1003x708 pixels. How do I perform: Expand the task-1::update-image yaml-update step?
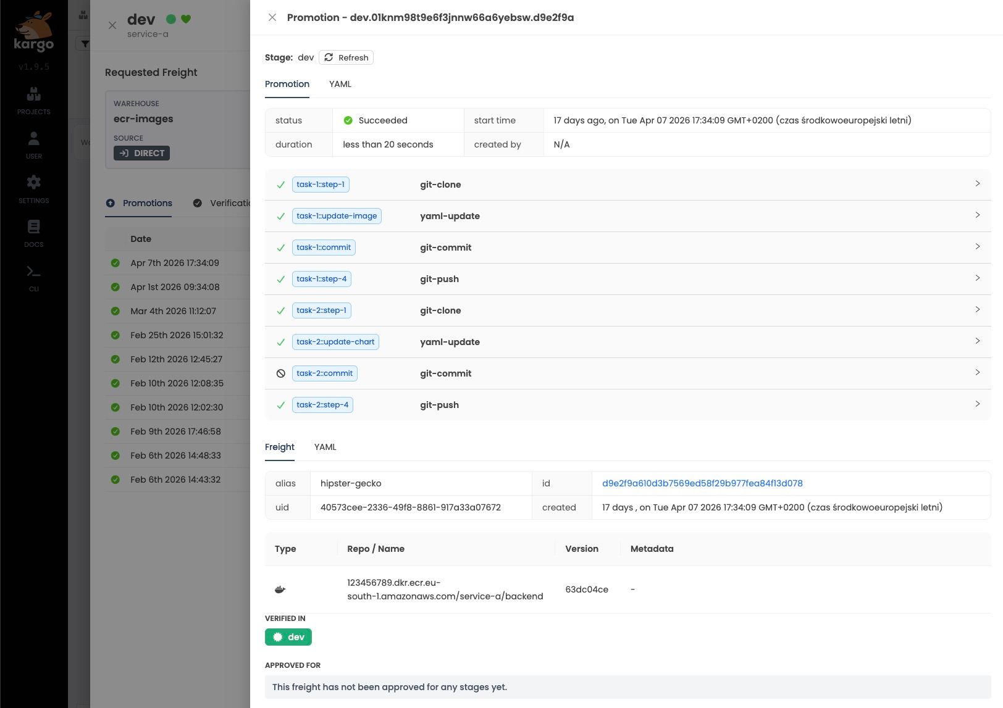point(977,215)
